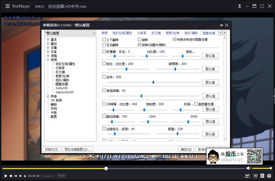Select AviSynth in the settings tree
The height and width of the screenshot is (181, 275).
[x=62, y=88]
